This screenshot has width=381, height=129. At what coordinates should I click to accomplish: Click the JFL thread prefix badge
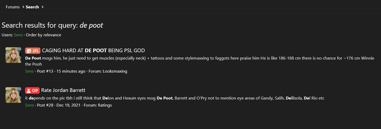coord(33,51)
